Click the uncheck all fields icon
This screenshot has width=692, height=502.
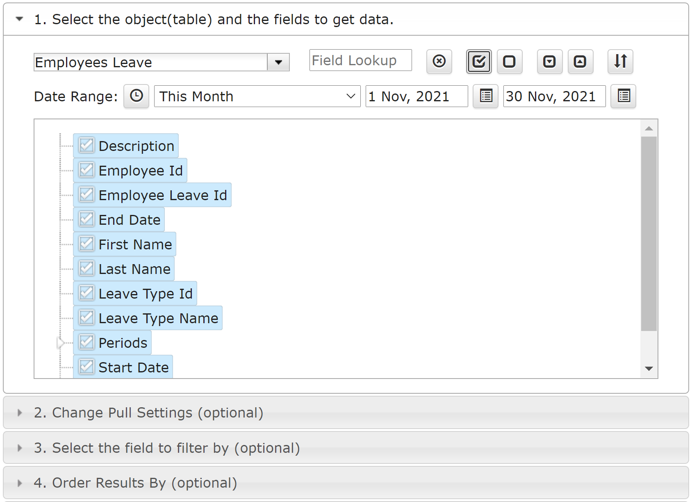[510, 62]
